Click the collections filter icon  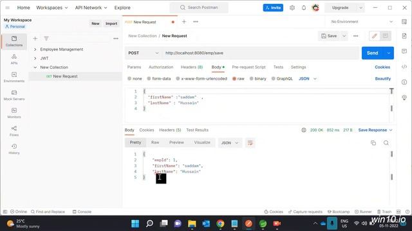pos(46,38)
